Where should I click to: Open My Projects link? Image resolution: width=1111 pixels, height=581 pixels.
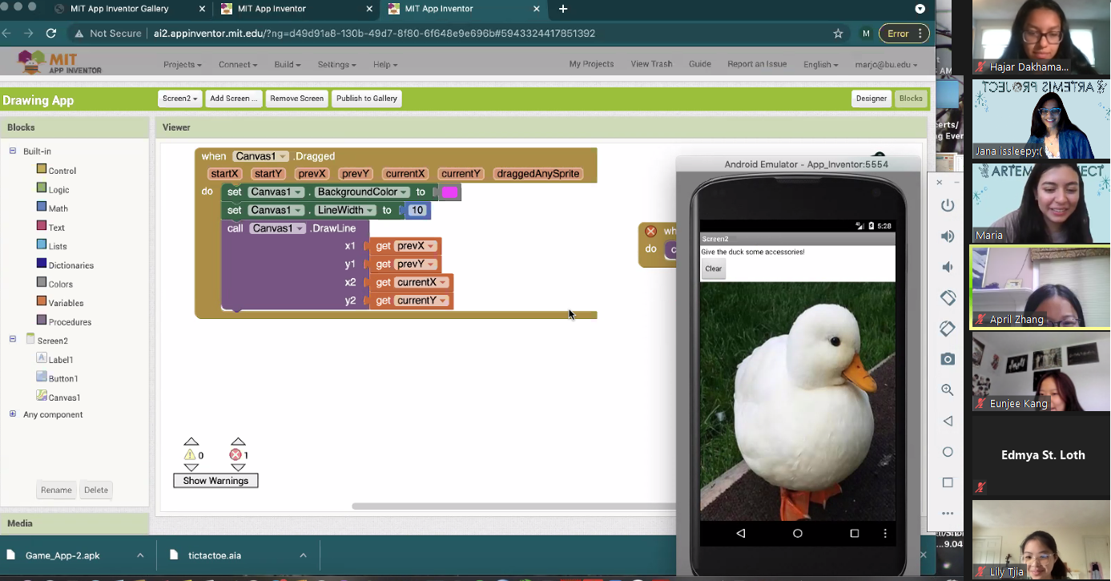(591, 64)
